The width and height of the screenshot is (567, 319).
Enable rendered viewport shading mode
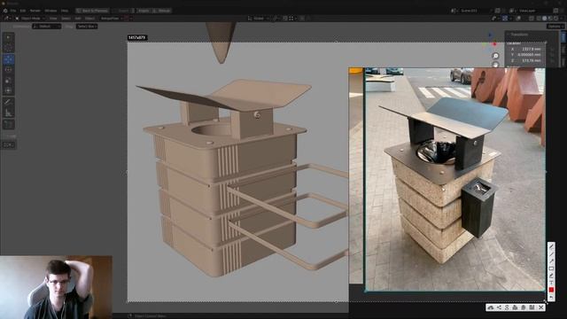pos(555,18)
